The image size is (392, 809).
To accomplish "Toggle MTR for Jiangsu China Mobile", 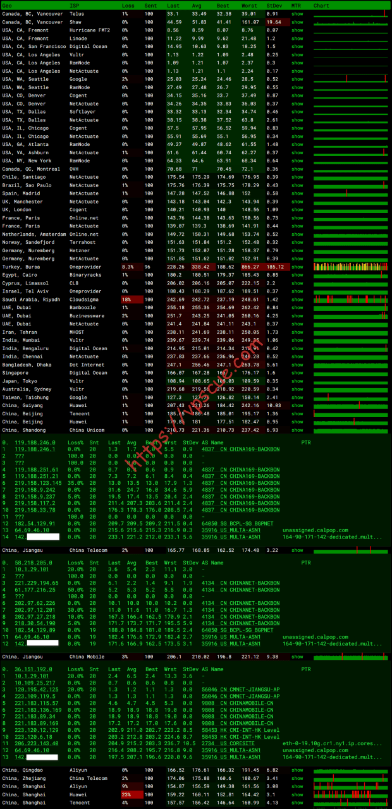I will click(x=297, y=657).
